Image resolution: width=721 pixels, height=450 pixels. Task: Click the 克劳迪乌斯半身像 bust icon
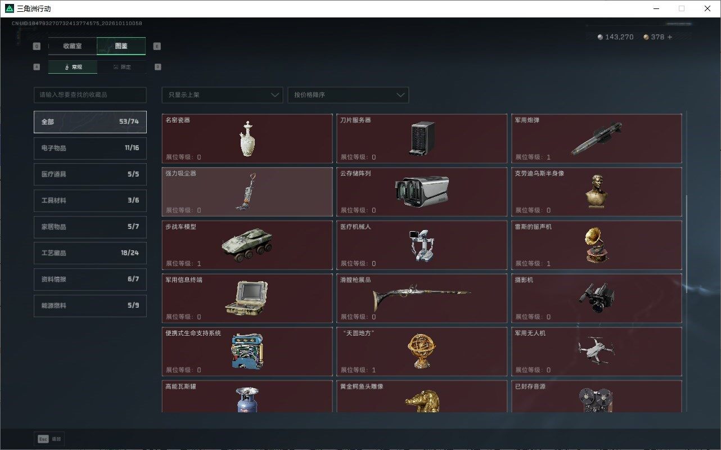(596, 191)
